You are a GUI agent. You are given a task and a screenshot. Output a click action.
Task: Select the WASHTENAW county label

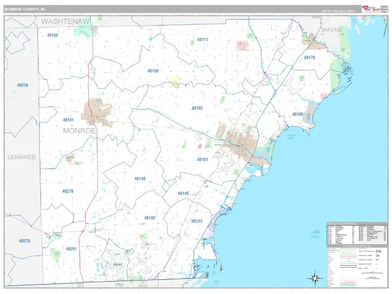click(x=66, y=21)
